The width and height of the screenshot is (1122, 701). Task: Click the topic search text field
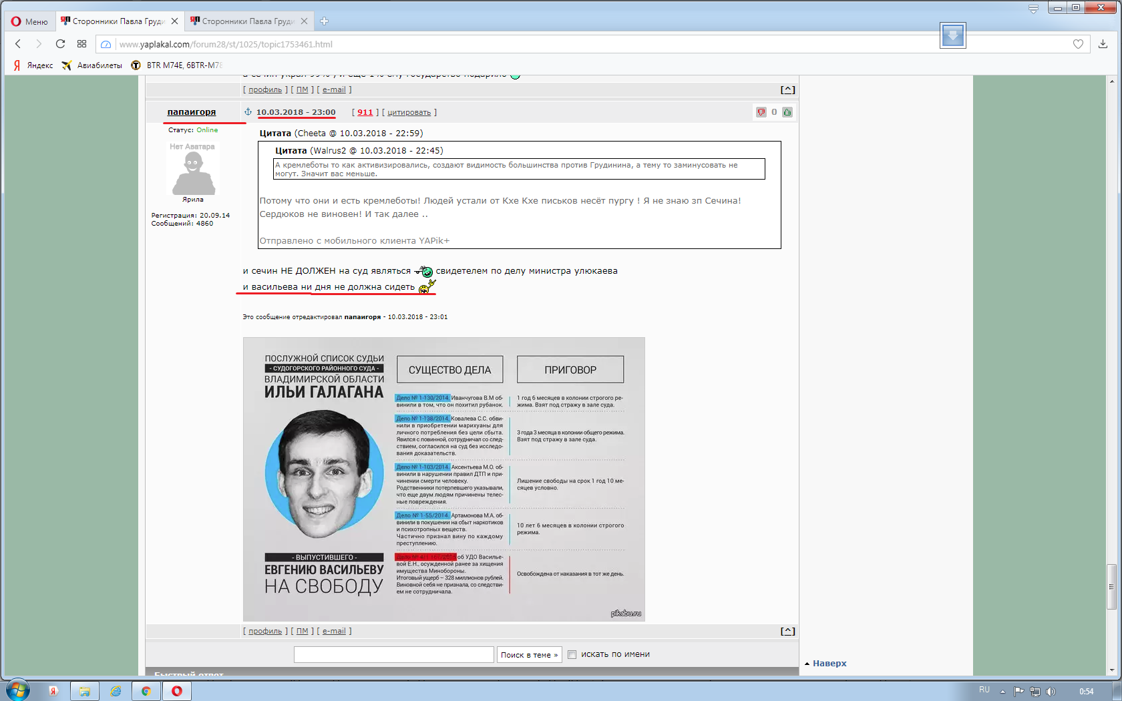[x=393, y=654]
